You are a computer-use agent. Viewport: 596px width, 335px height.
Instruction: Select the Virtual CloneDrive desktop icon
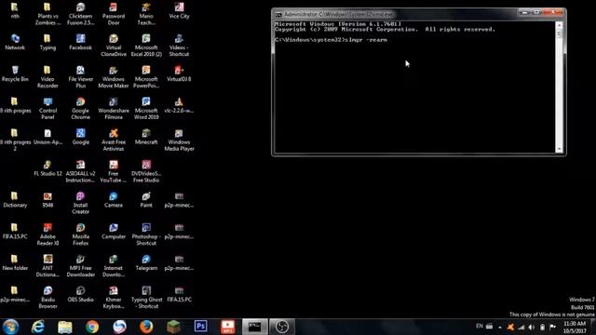(x=114, y=46)
